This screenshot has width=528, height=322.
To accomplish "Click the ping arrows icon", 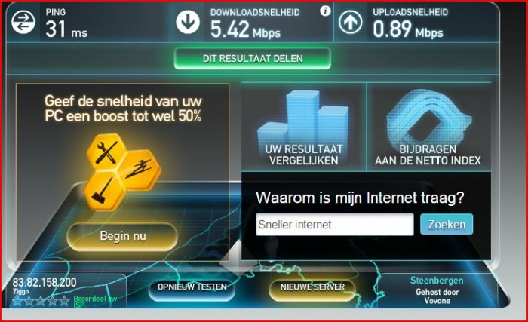I will (x=23, y=22).
